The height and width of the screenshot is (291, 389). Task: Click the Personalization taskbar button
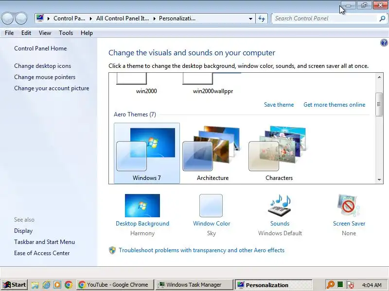click(274, 285)
